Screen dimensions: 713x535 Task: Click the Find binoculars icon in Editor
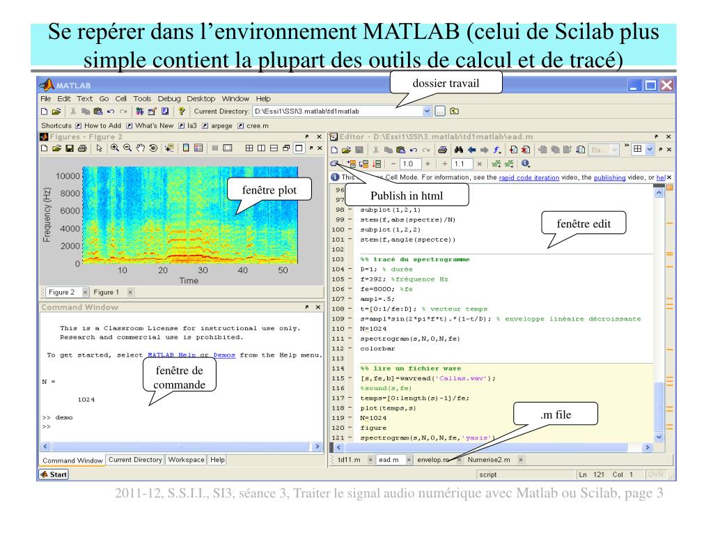[460, 150]
